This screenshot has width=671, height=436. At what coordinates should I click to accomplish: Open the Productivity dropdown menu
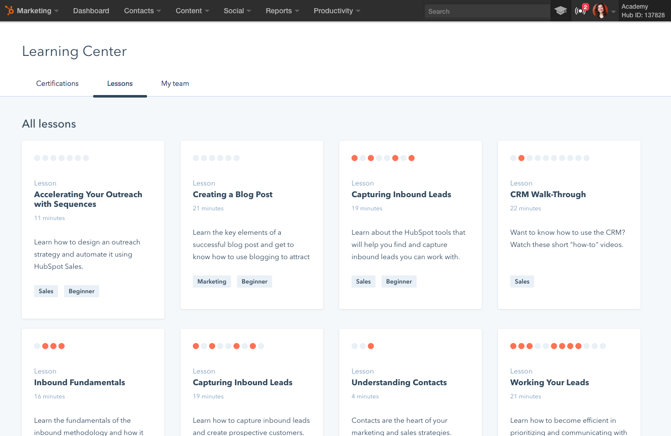pos(337,11)
